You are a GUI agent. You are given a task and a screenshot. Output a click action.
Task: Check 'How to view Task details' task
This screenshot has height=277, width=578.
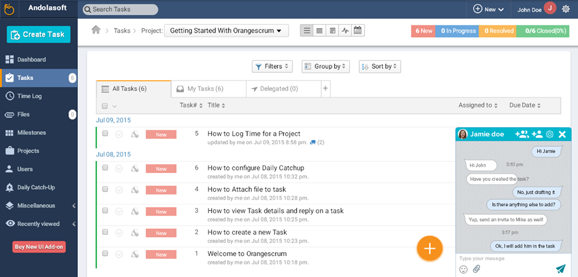pyautogui.click(x=105, y=211)
